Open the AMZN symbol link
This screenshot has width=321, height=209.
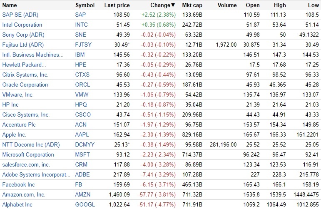[x=82, y=195]
